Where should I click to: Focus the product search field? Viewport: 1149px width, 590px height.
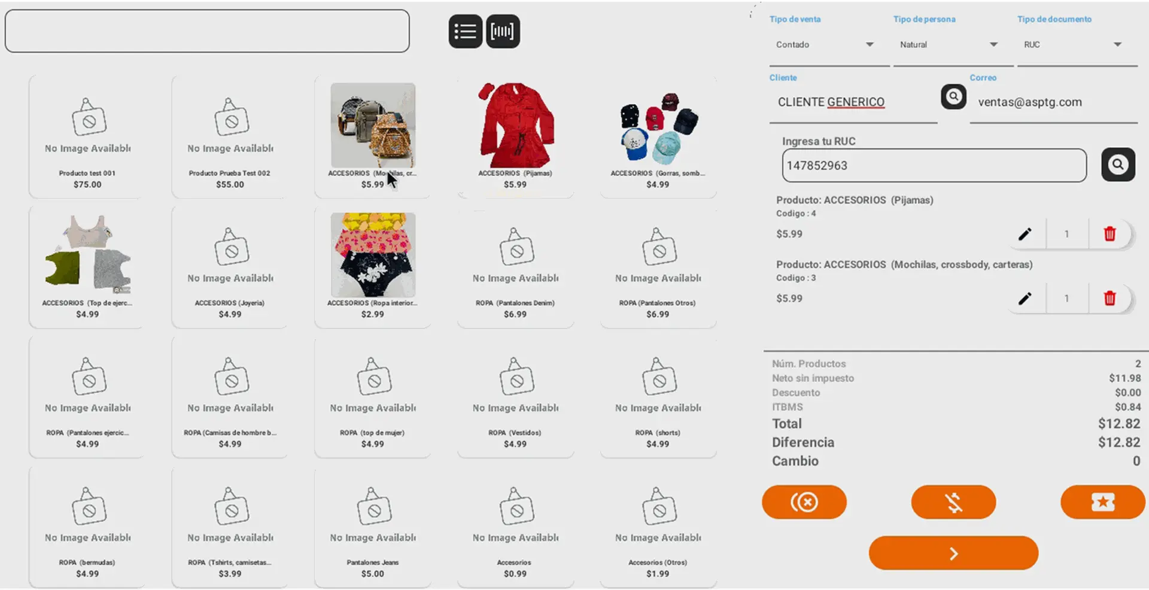coord(207,31)
